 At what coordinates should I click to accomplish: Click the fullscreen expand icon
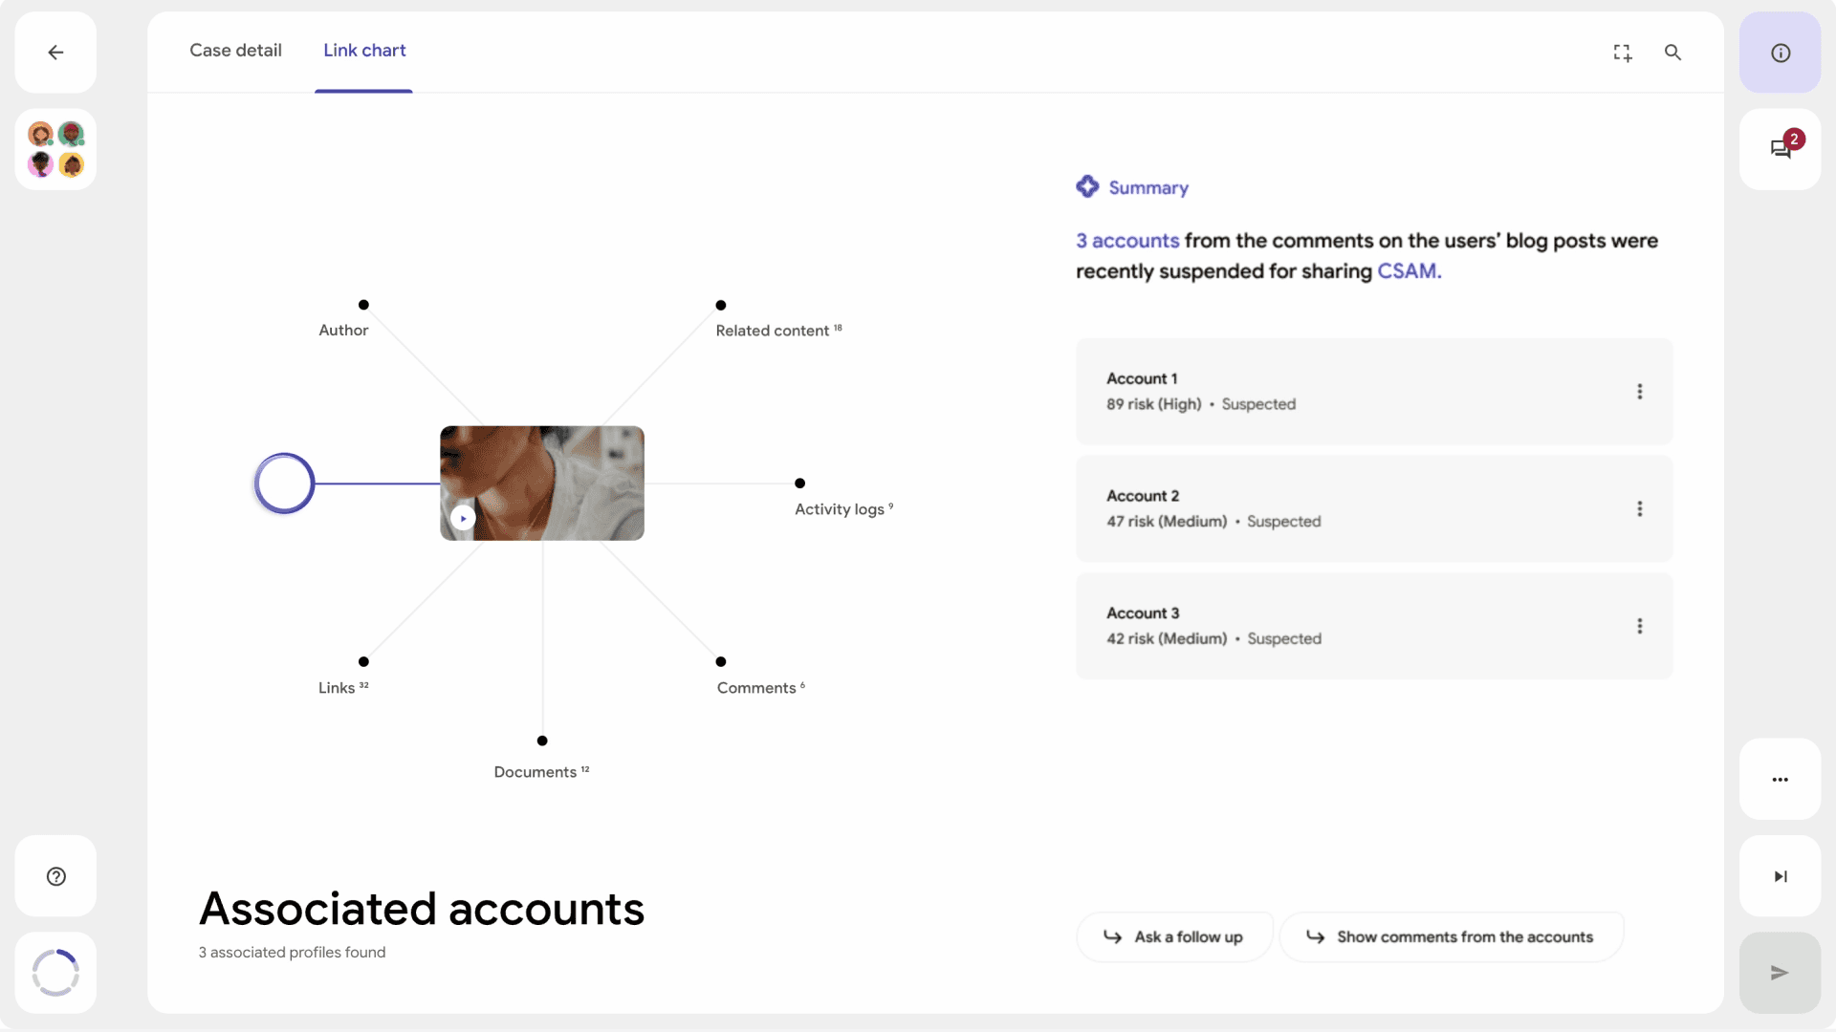(x=1623, y=53)
